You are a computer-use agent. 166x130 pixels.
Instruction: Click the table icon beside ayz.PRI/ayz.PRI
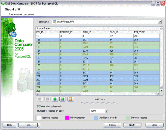[54, 22]
